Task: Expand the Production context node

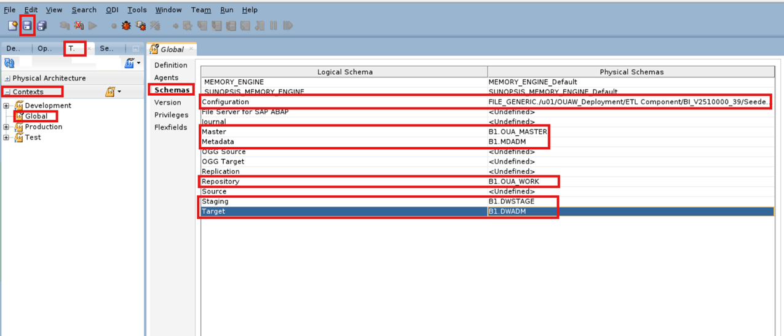Action: pyautogui.click(x=7, y=127)
